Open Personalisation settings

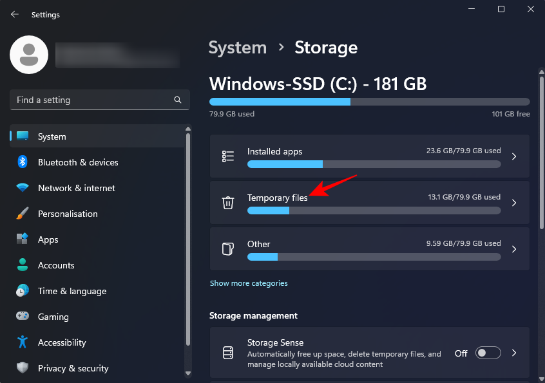[x=67, y=214]
